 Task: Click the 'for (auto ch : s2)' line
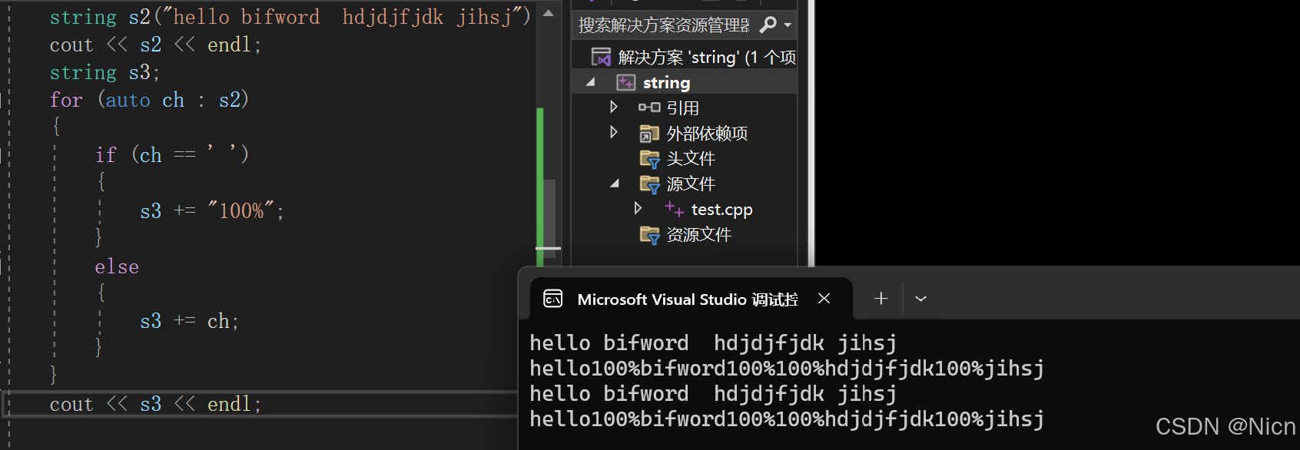point(149,100)
